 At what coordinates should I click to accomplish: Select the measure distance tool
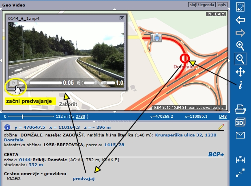pos(241,160)
